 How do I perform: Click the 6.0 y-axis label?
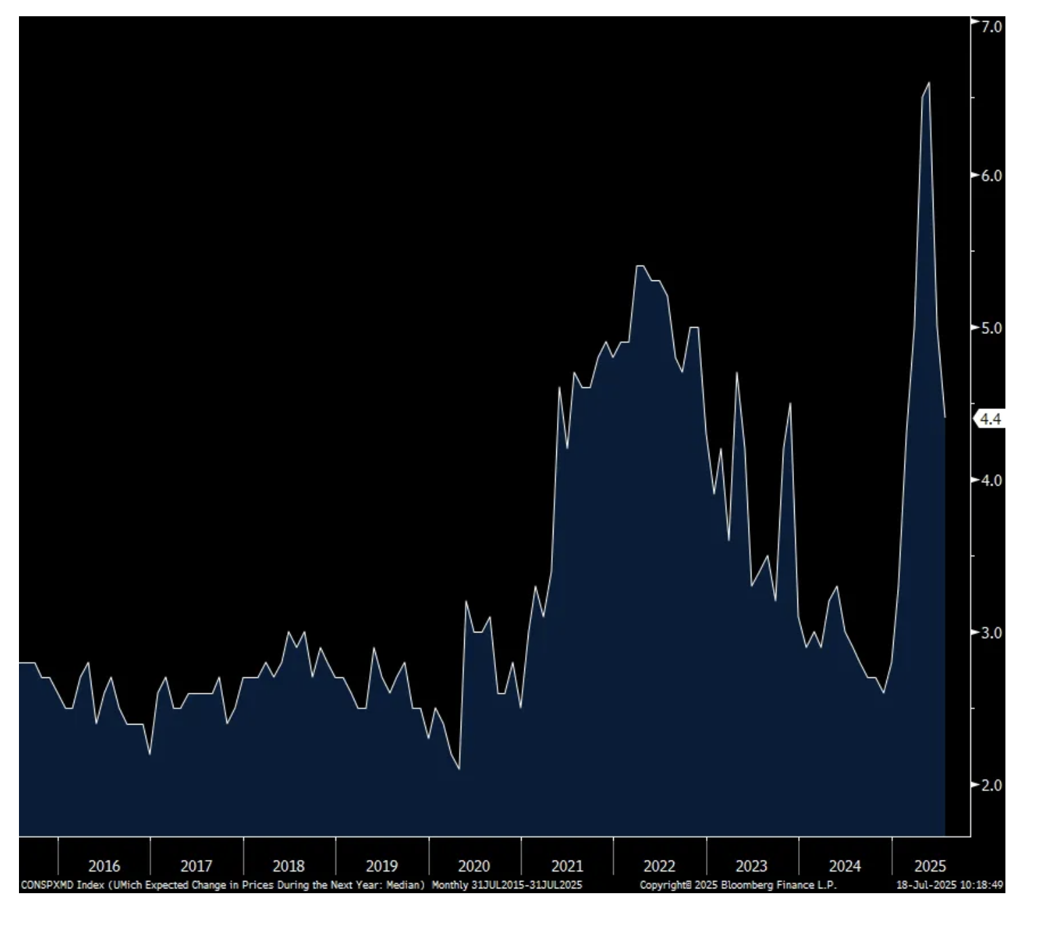[x=991, y=175]
